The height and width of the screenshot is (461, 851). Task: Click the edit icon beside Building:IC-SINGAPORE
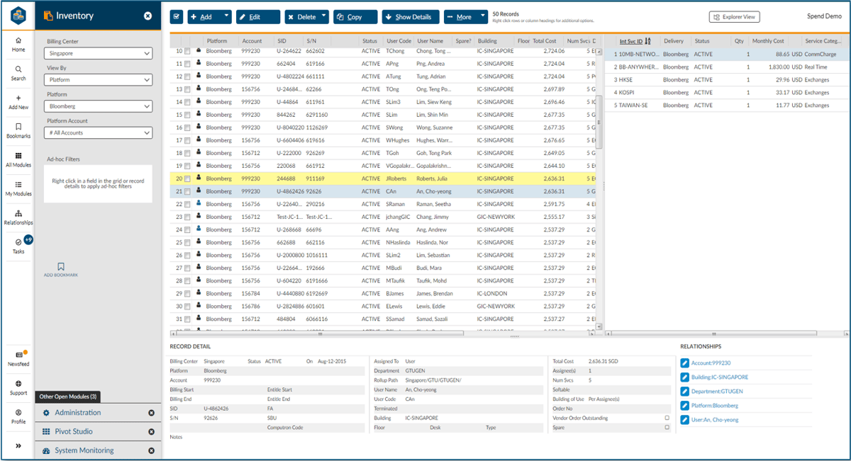point(685,377)
